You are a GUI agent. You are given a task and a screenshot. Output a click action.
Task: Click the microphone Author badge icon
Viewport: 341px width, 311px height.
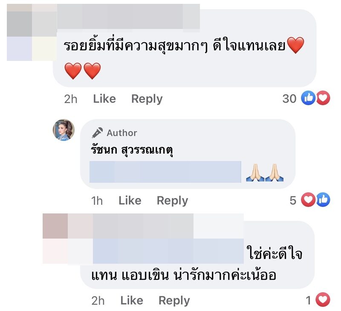click(97, 133)
